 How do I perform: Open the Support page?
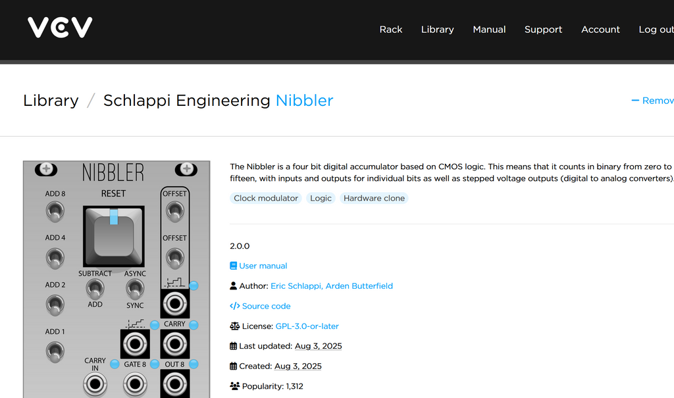pyautogui.click(x=543, y=29)
